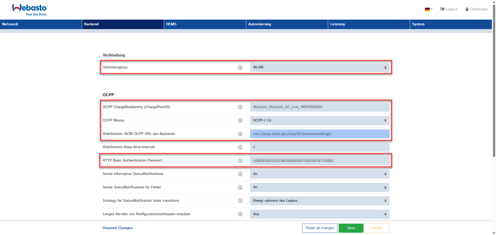Click the OCPP Modus label text
Screen dimensions: 496x235
pyautogui.click(x=113, y=120)
